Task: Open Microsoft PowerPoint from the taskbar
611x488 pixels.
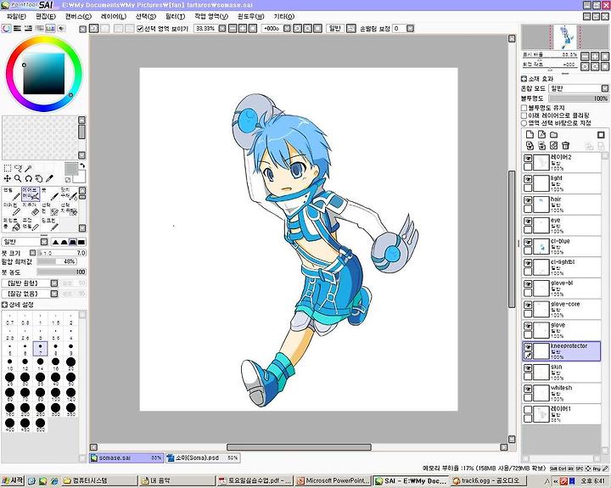Action: tap(333, 480)
